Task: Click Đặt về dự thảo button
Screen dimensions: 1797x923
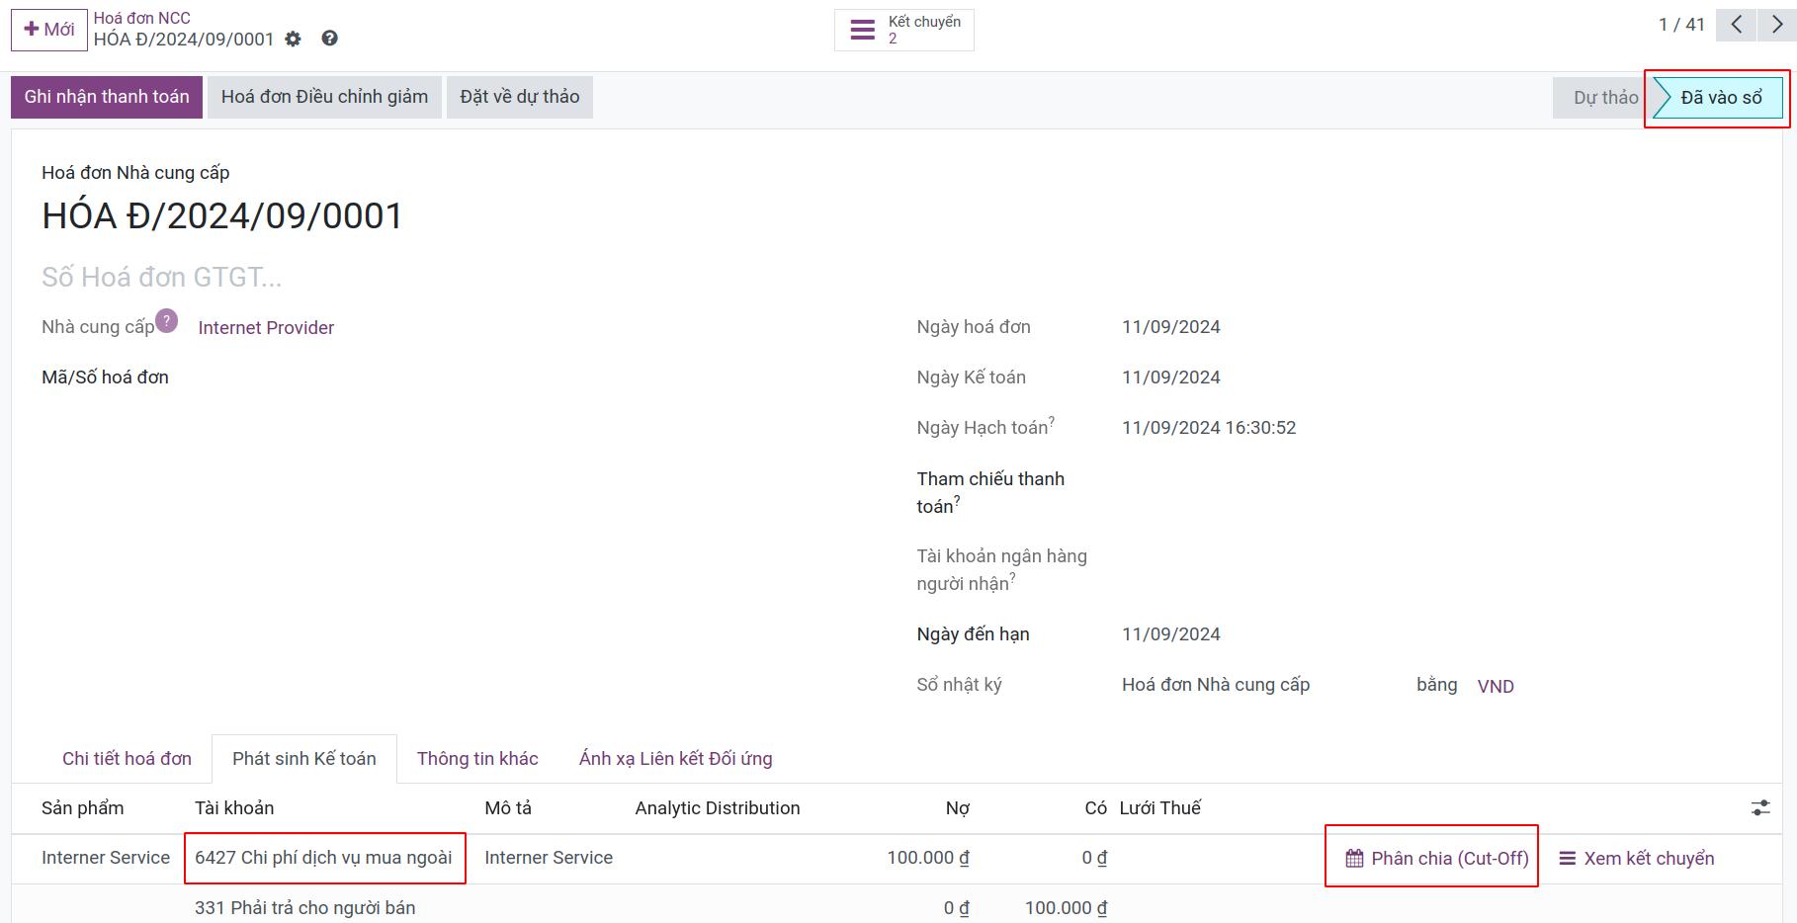Action: pos(520,97)
